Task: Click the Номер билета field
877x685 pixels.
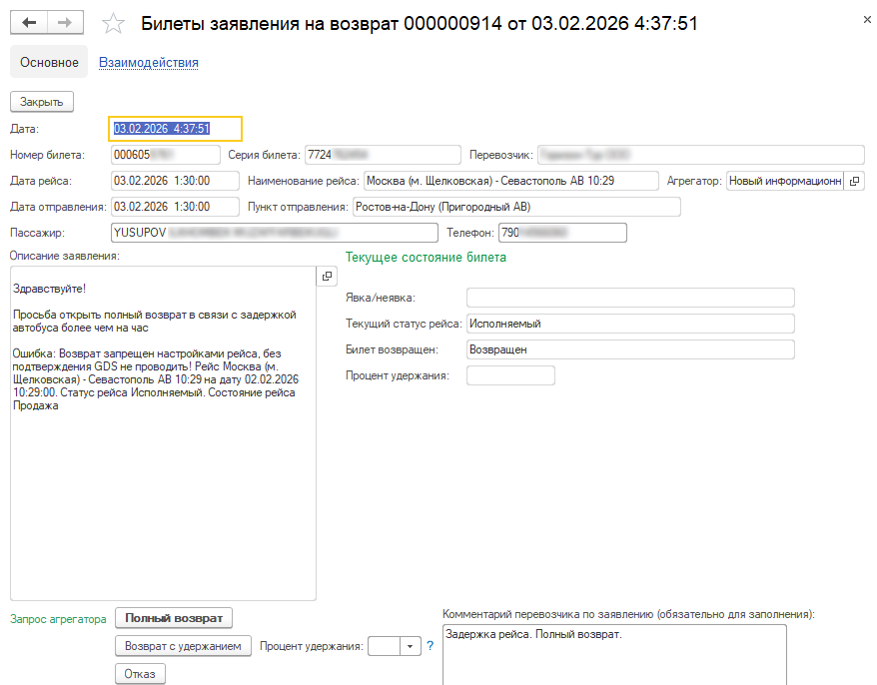Action: point(165,155)
